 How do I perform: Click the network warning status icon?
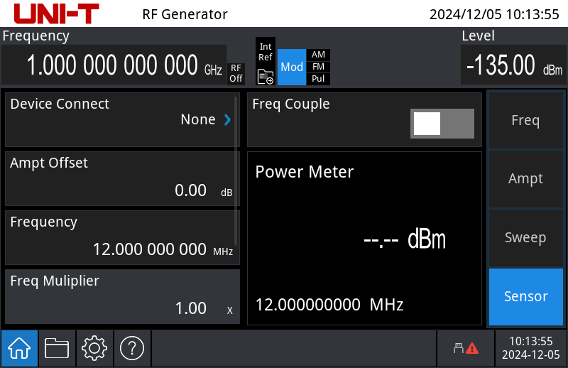[466, 348]
